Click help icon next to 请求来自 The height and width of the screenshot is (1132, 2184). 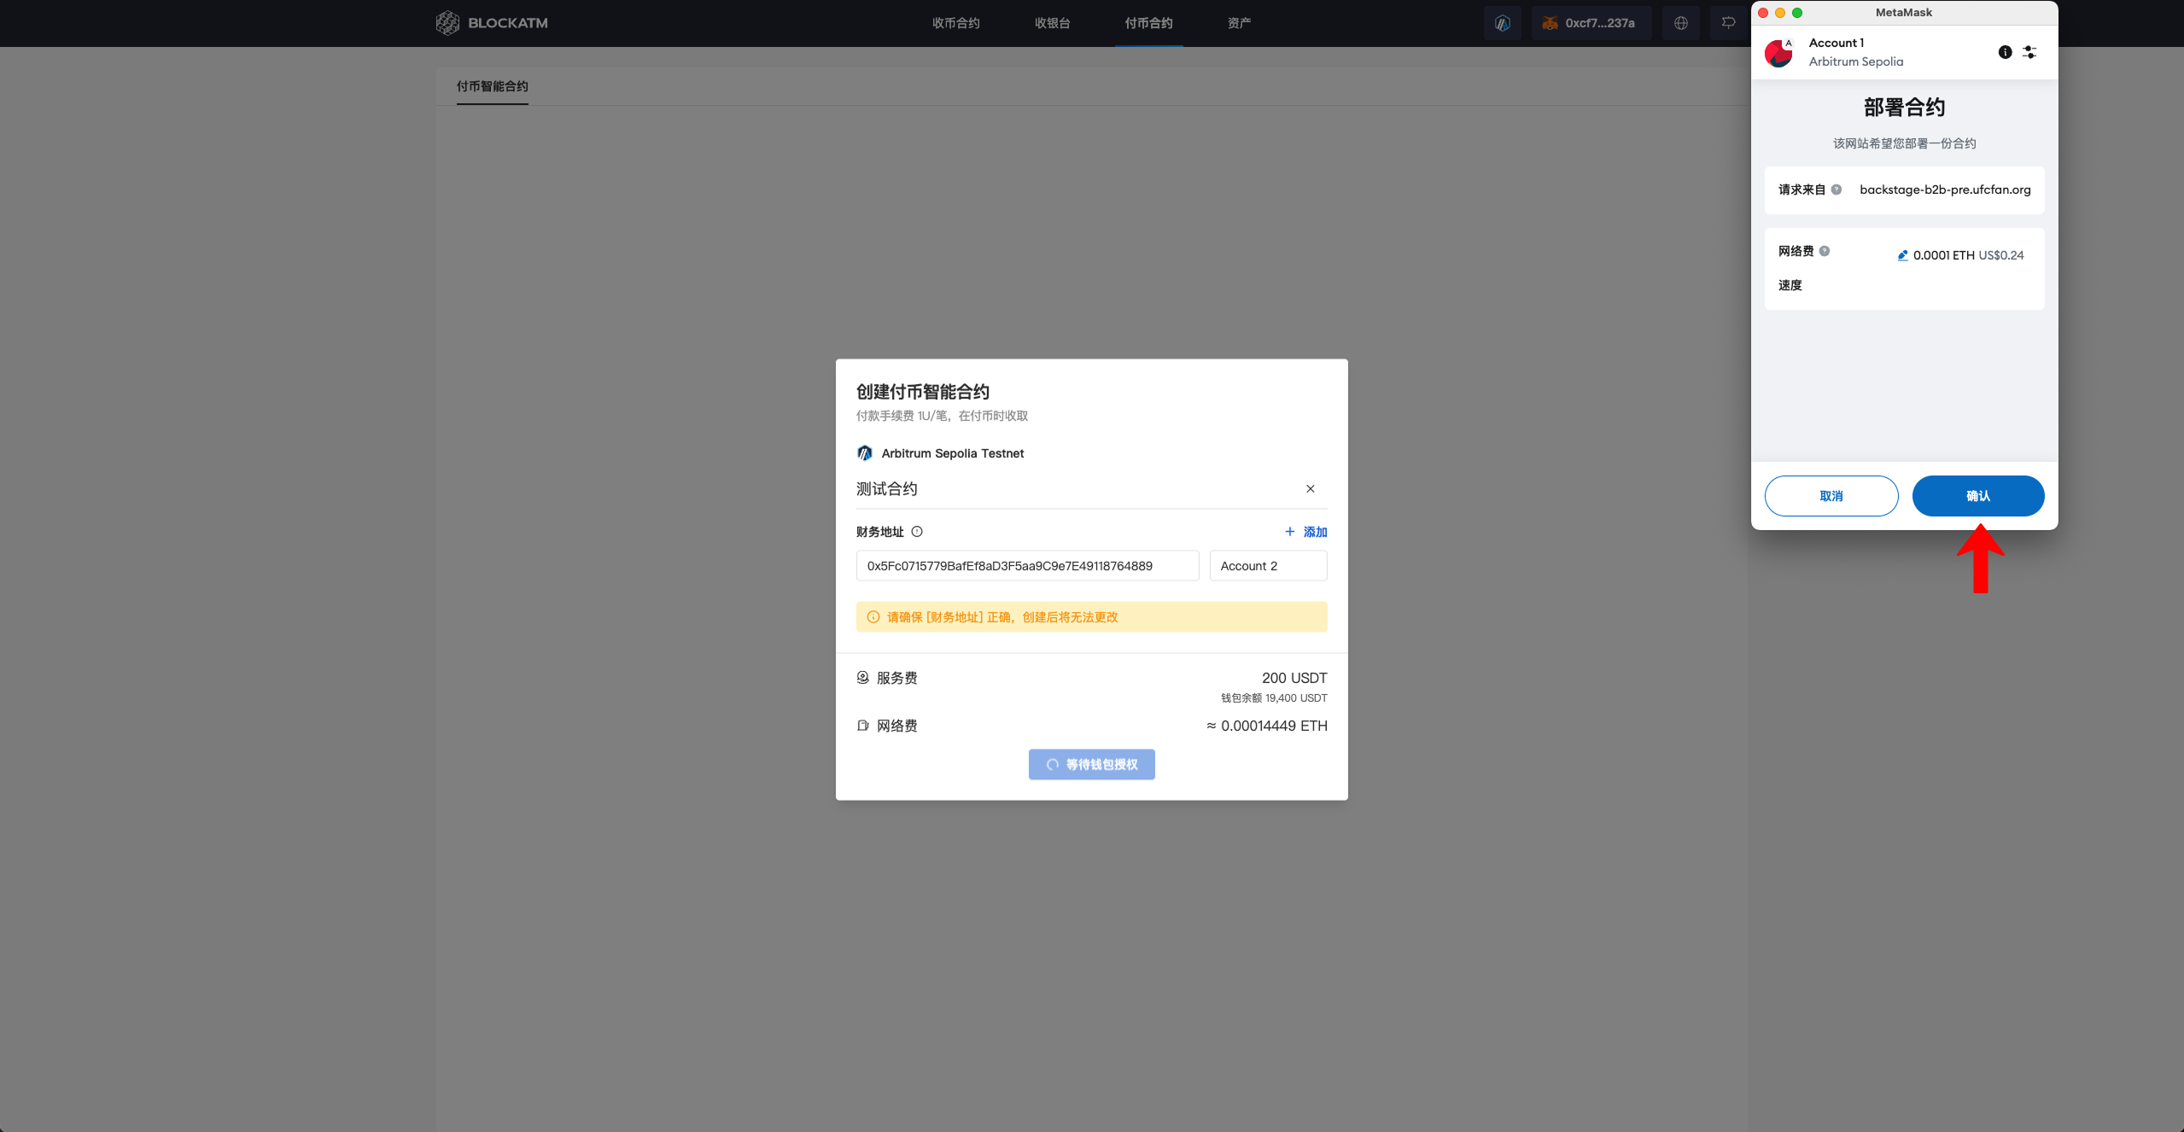(x=1837, y=190)
